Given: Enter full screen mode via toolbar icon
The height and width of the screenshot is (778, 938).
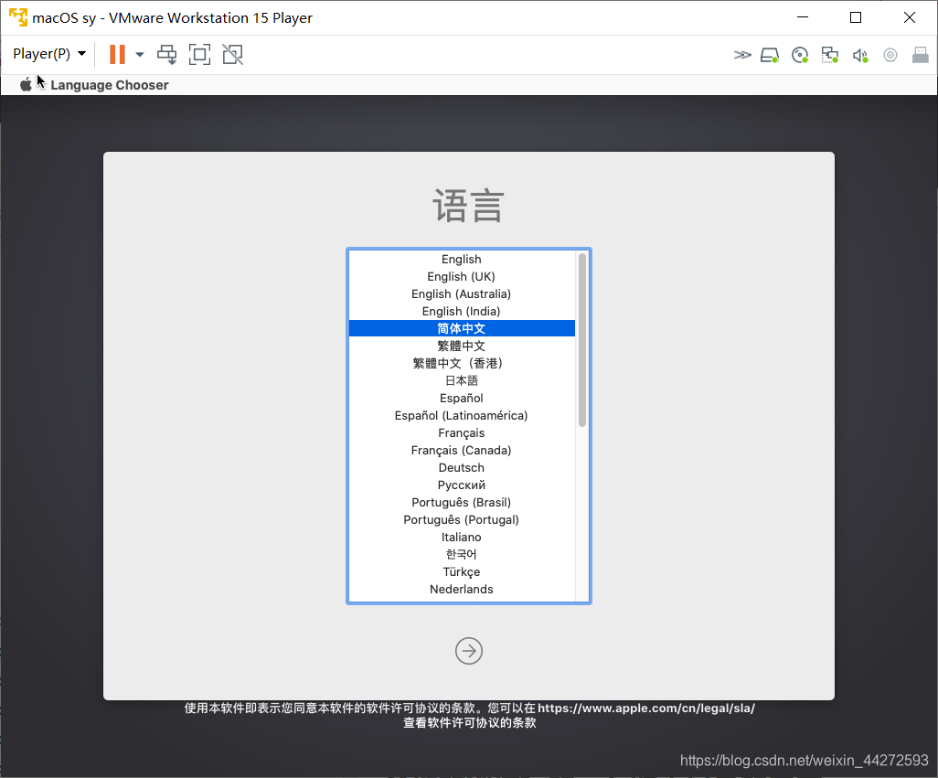Looking at the screenshot, I should tap(199, 55).
